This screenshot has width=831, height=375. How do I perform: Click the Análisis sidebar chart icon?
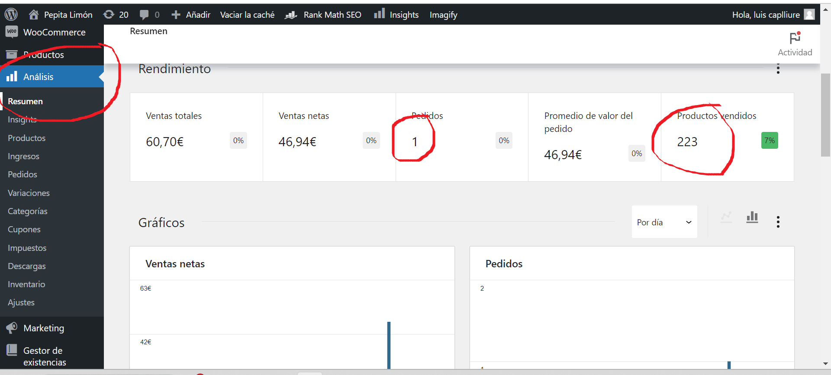tap(12, 77)
